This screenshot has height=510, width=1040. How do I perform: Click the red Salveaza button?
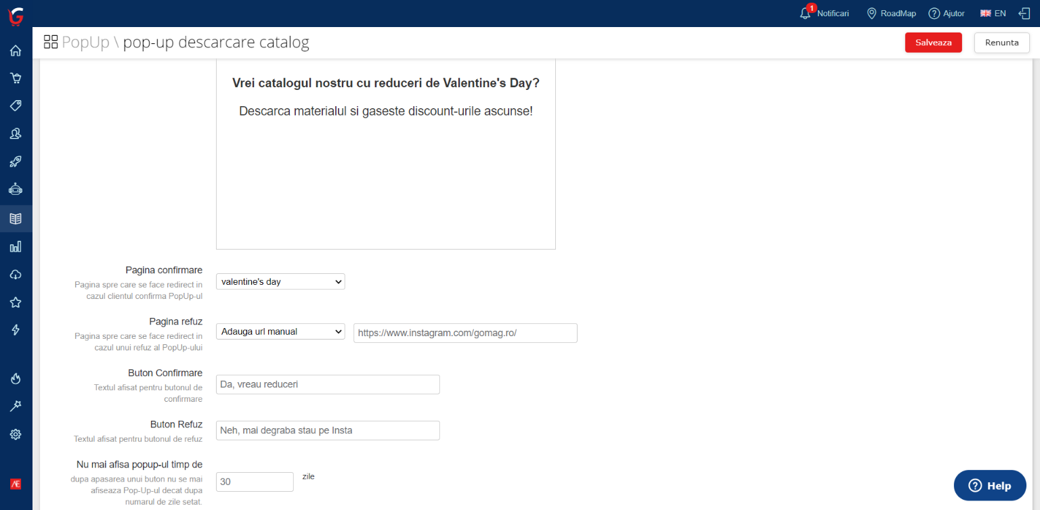[933, 43]
